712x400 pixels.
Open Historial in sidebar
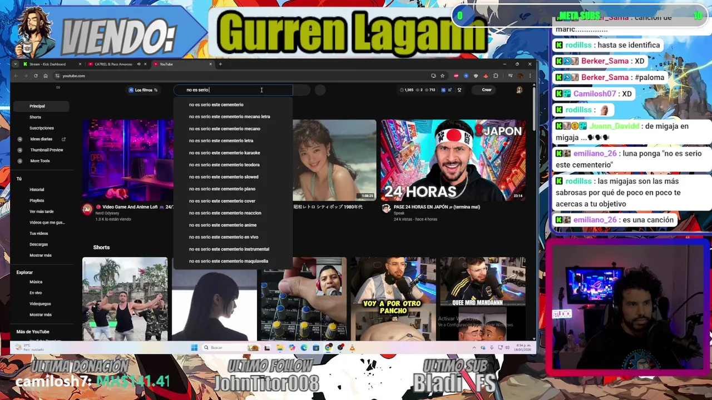click(x=42, y=190)
